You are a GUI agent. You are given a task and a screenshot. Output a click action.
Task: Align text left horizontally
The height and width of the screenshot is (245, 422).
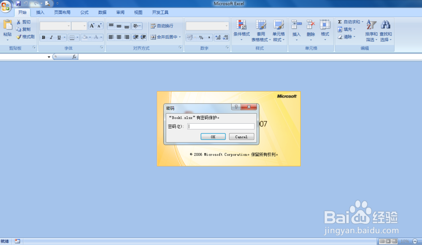[111, 37]
